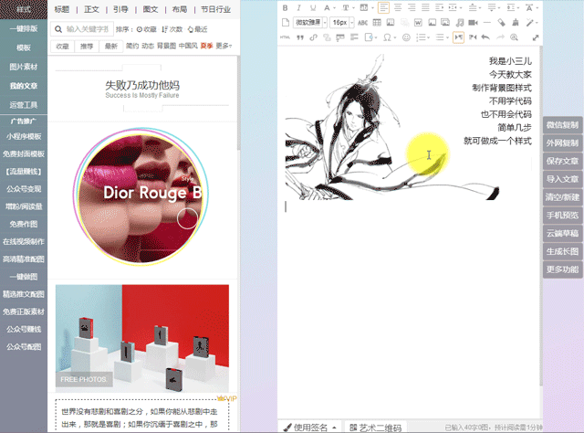
Task: Switch to HTML source view
Action: [x=285, y=37]
